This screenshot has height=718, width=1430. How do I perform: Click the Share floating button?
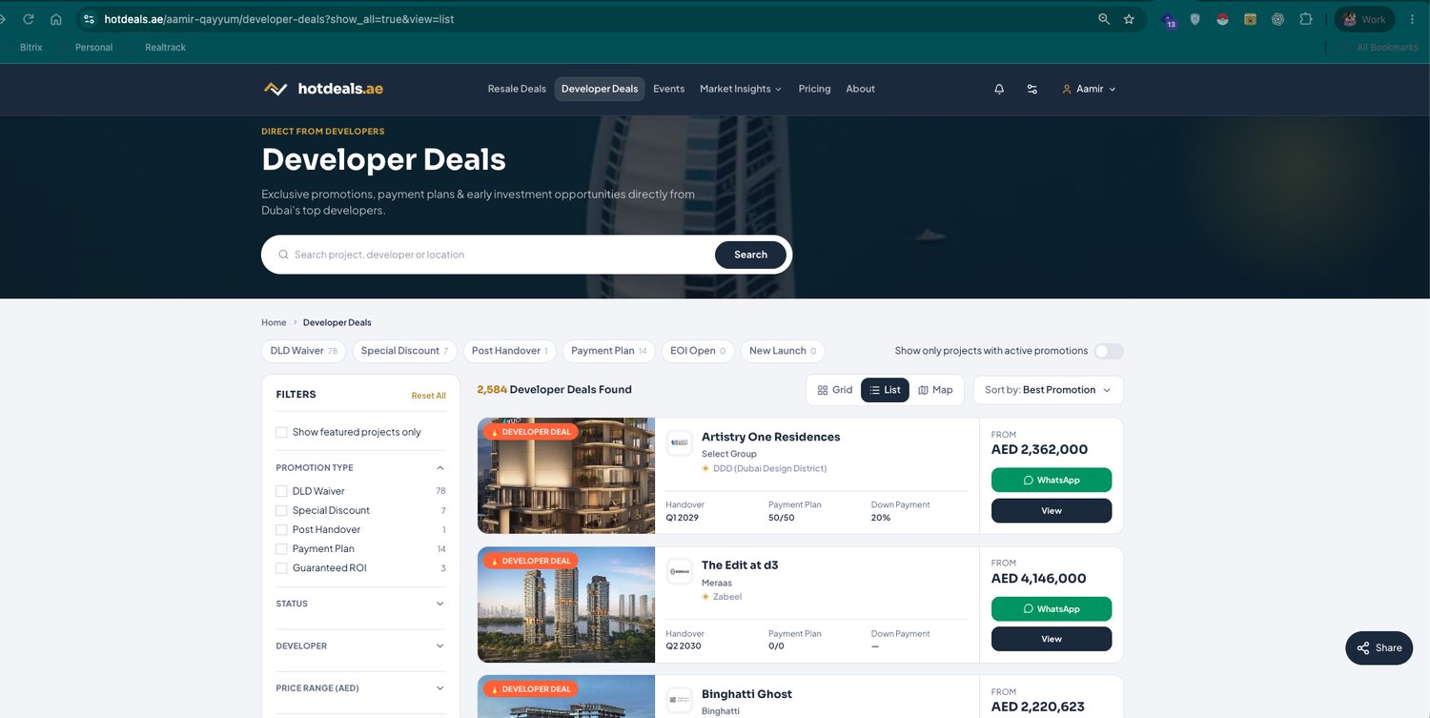1379,647
